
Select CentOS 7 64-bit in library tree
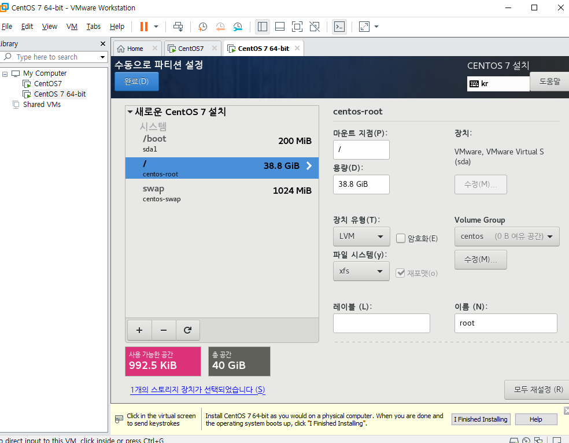click(x=60, y=94)
